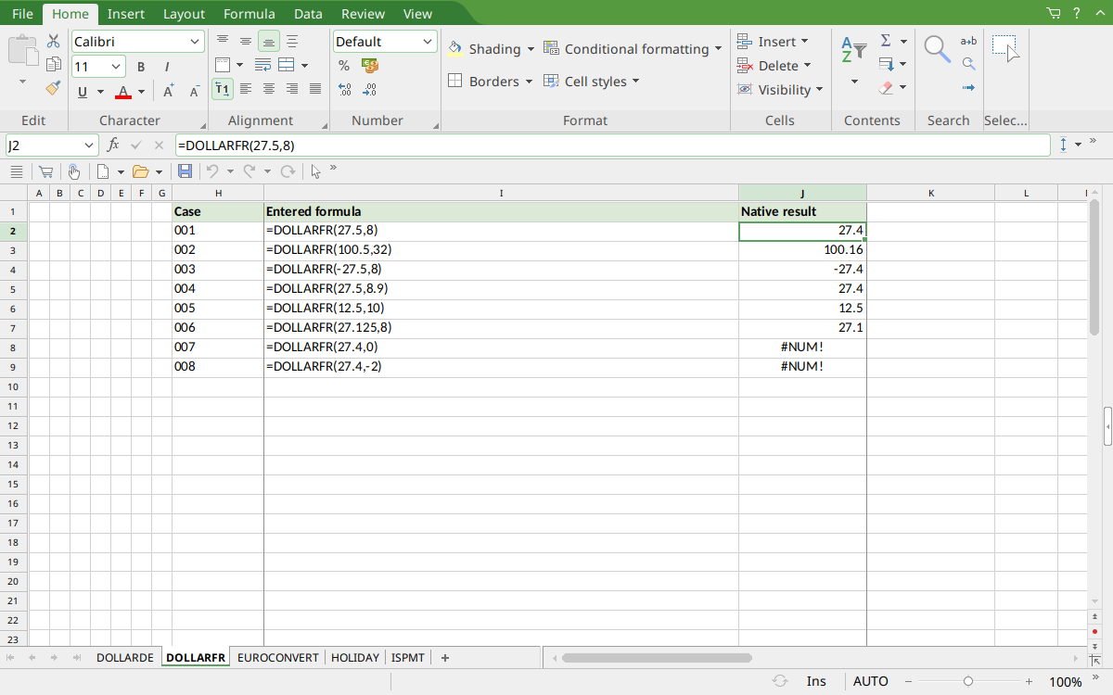Open Search with the magnifier icon
This screenshot has width=1113, height=695.
[x=938, y=49]
